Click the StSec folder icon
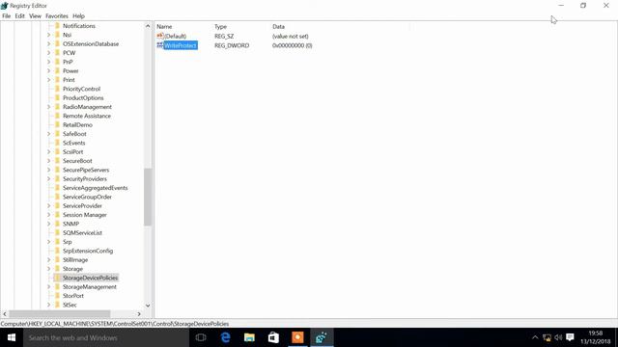This screenshot has width=618, height=347. 57,305
